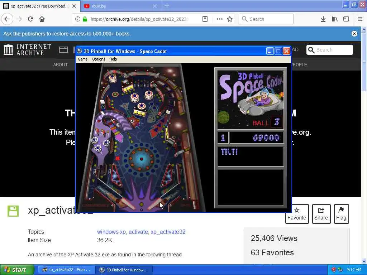
Task: Open the Game menu in Pinball
Action: (x=83, y=59)
